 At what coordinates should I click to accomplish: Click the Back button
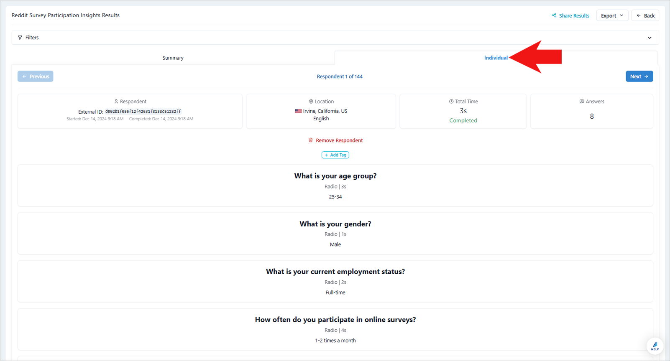point(645,15)
